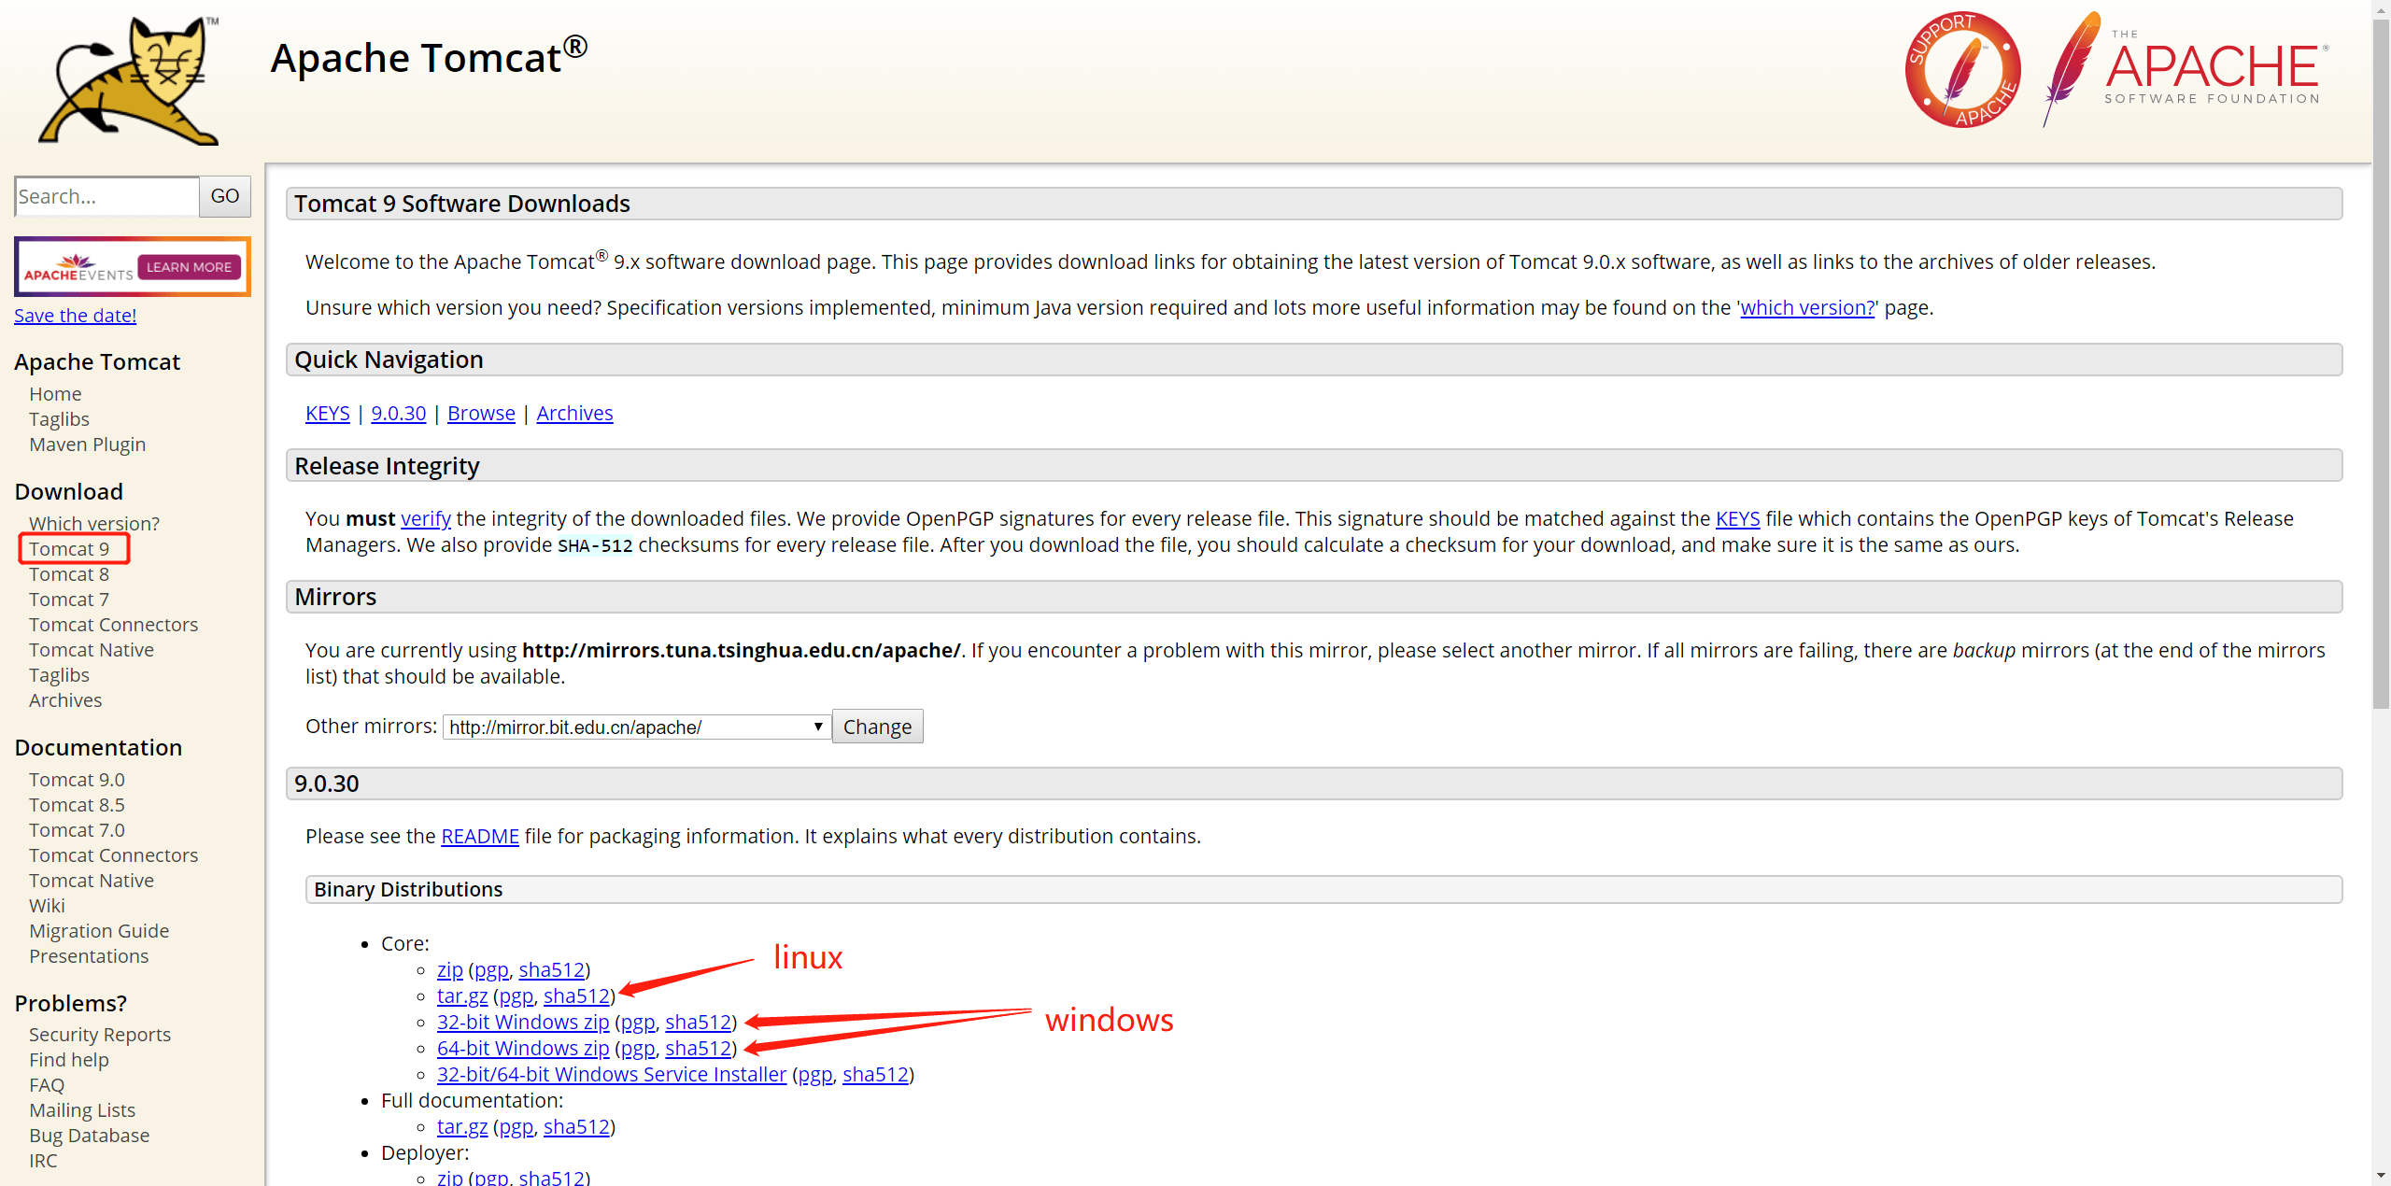The image size is (2391, 1186).
Task: Open Presentations sidebar link
Action: 89,956
